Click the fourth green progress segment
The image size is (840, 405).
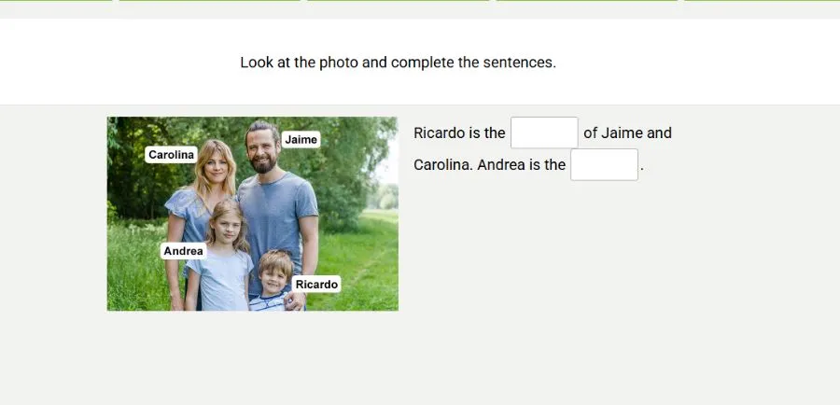[587, 1]
